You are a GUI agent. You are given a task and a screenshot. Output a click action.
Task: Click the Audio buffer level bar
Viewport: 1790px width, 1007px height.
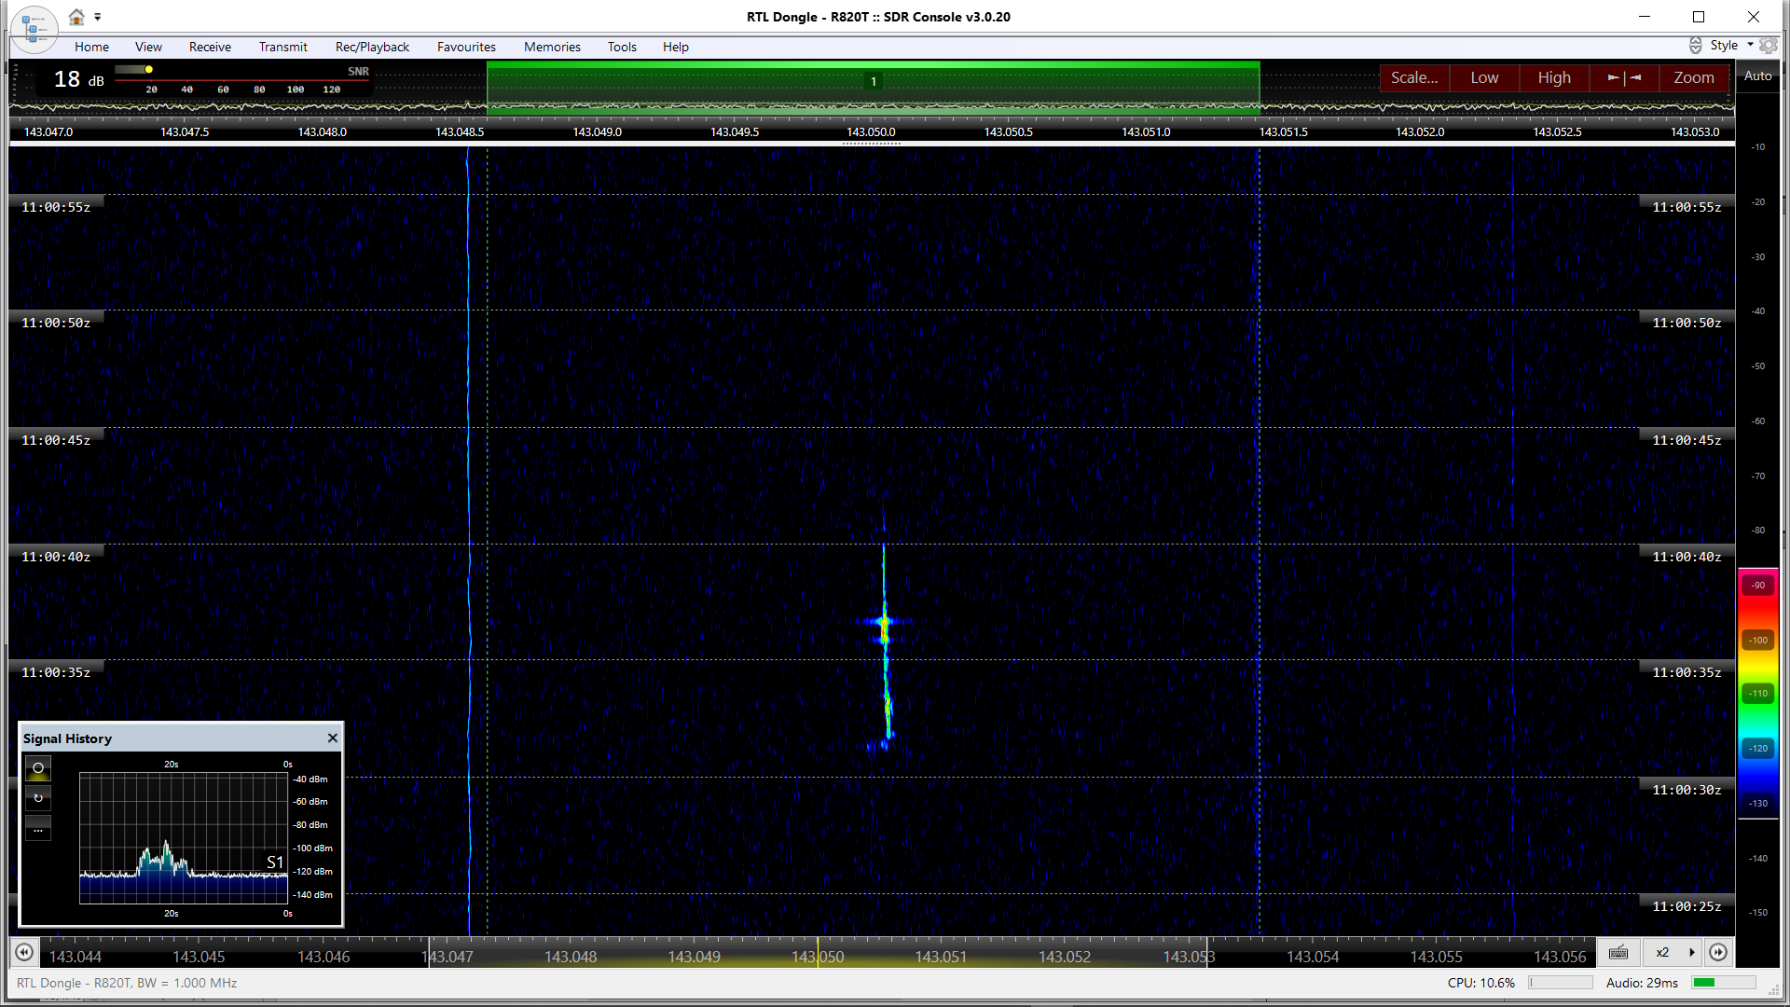tap(1723, 983)
